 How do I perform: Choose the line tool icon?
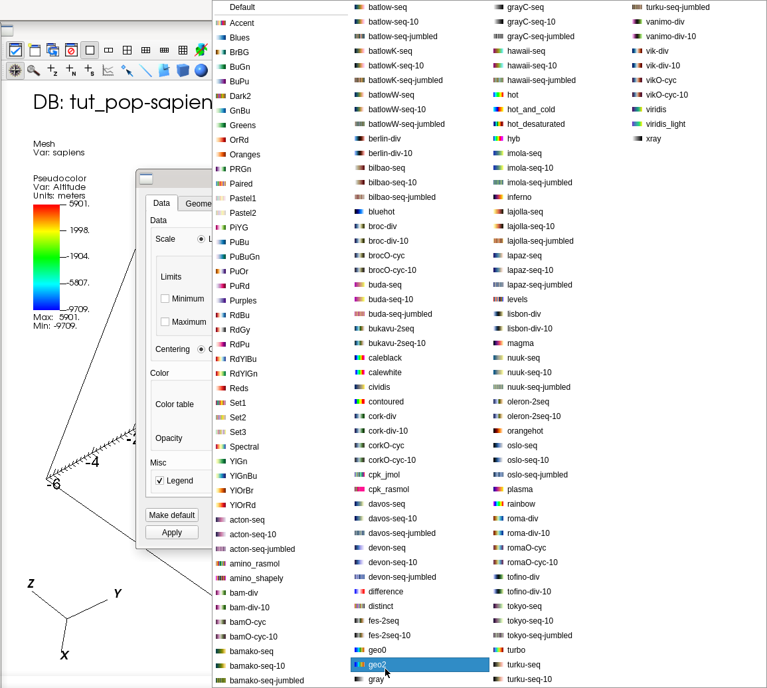click(145, 70)
